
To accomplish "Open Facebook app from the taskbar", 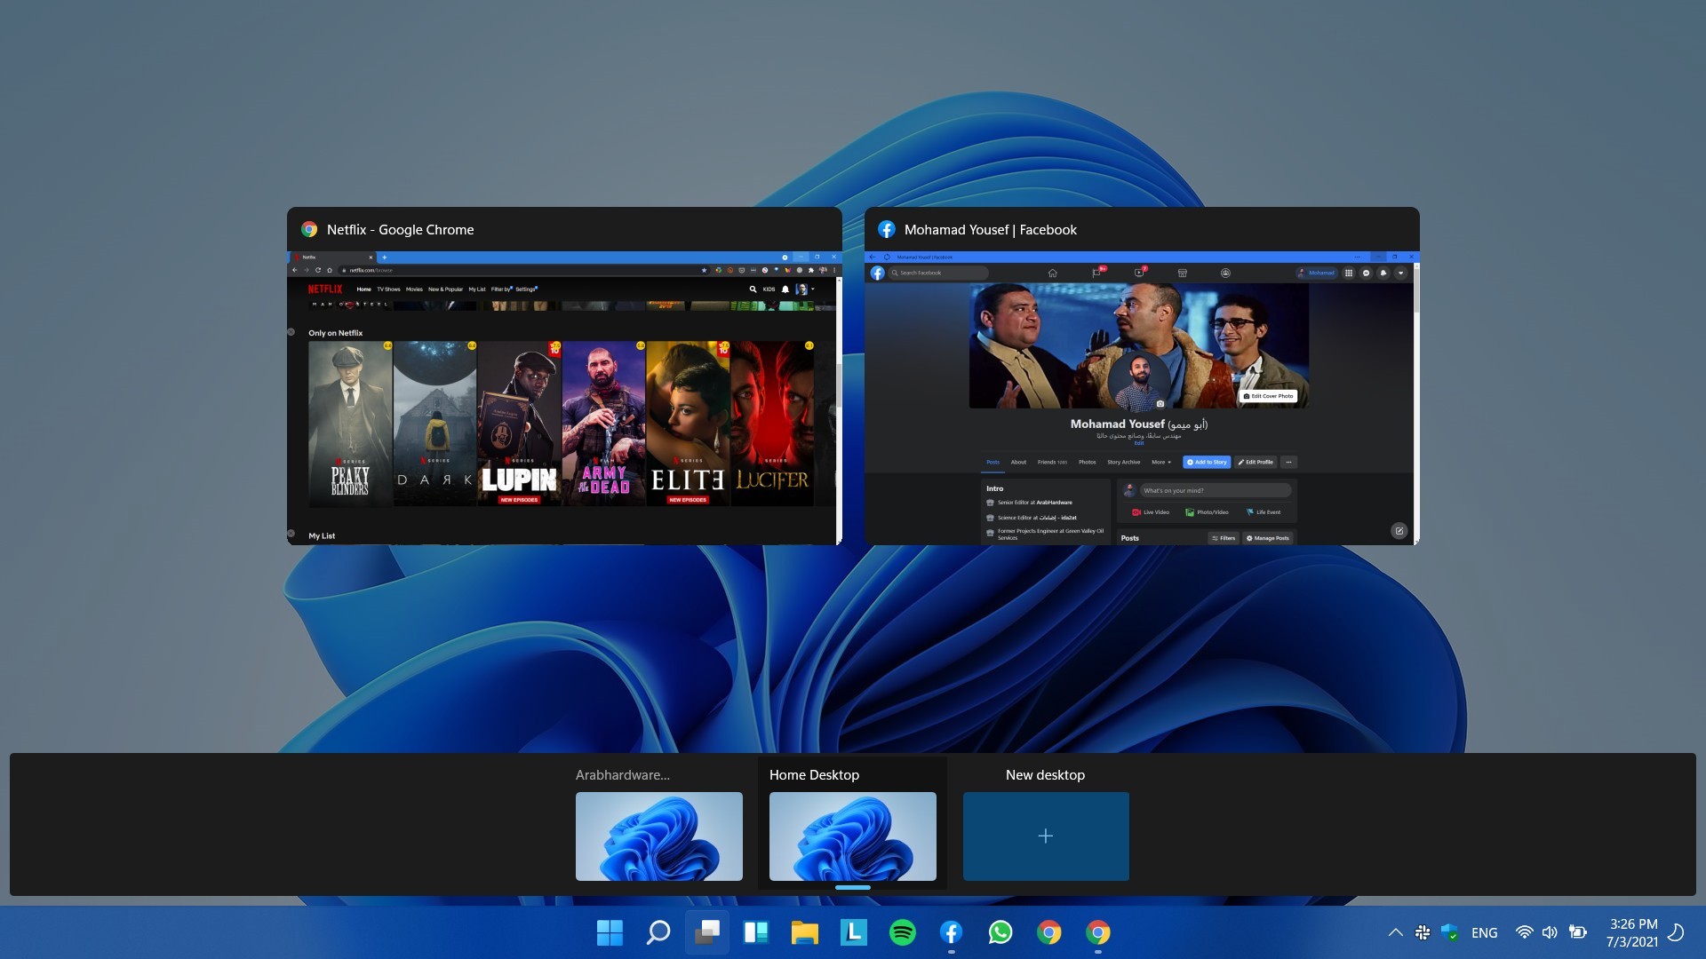I will tap(952, 932).
